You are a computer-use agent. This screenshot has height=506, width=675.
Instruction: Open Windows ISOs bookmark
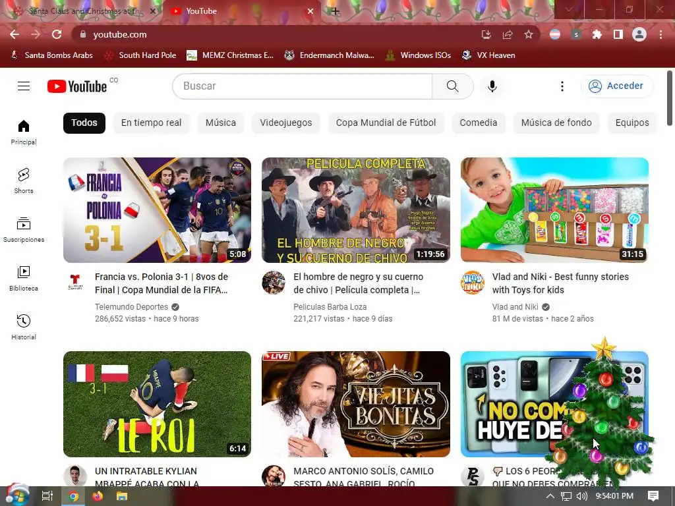[x=418, y=55]
